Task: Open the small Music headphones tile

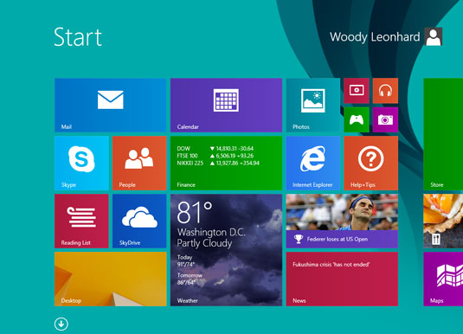Action: [x=385, y=91]
